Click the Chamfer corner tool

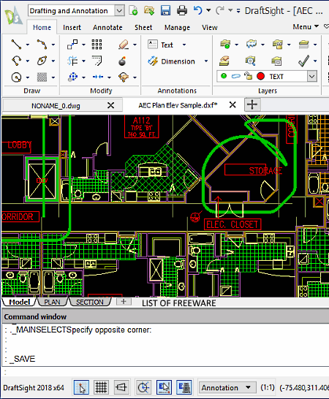pos(97,61)
